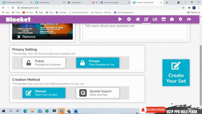Choose Quizlet Import creation method
The image size is (202, 114).
tap(98, 93)
